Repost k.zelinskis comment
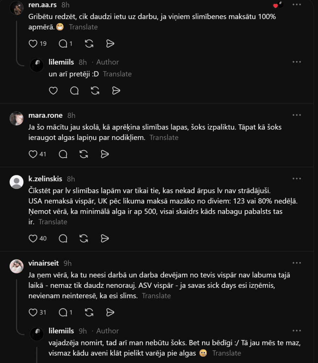This screenshot has height=363, width=318. tap(84, 238)
